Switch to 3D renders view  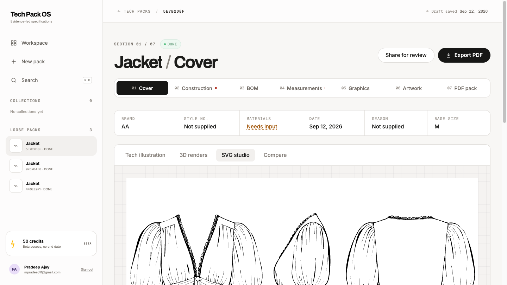(x=193, y=155)
